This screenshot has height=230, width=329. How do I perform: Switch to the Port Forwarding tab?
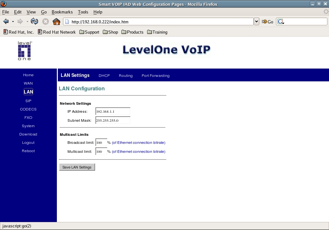[156, 76]
